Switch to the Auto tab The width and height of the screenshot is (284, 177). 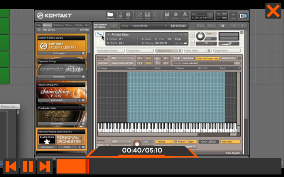pos(87,25)
